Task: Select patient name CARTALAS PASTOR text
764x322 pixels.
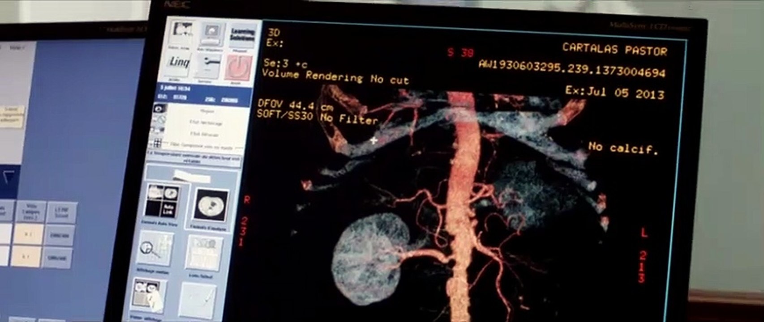Action: [x=614, y=49]
